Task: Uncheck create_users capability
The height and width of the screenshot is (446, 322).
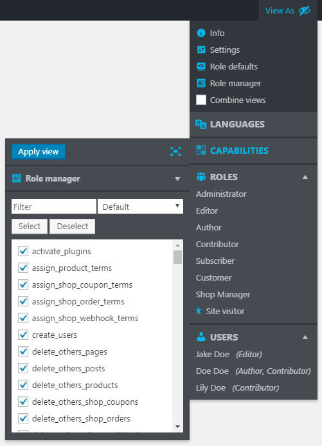Action: coord(23,335)
